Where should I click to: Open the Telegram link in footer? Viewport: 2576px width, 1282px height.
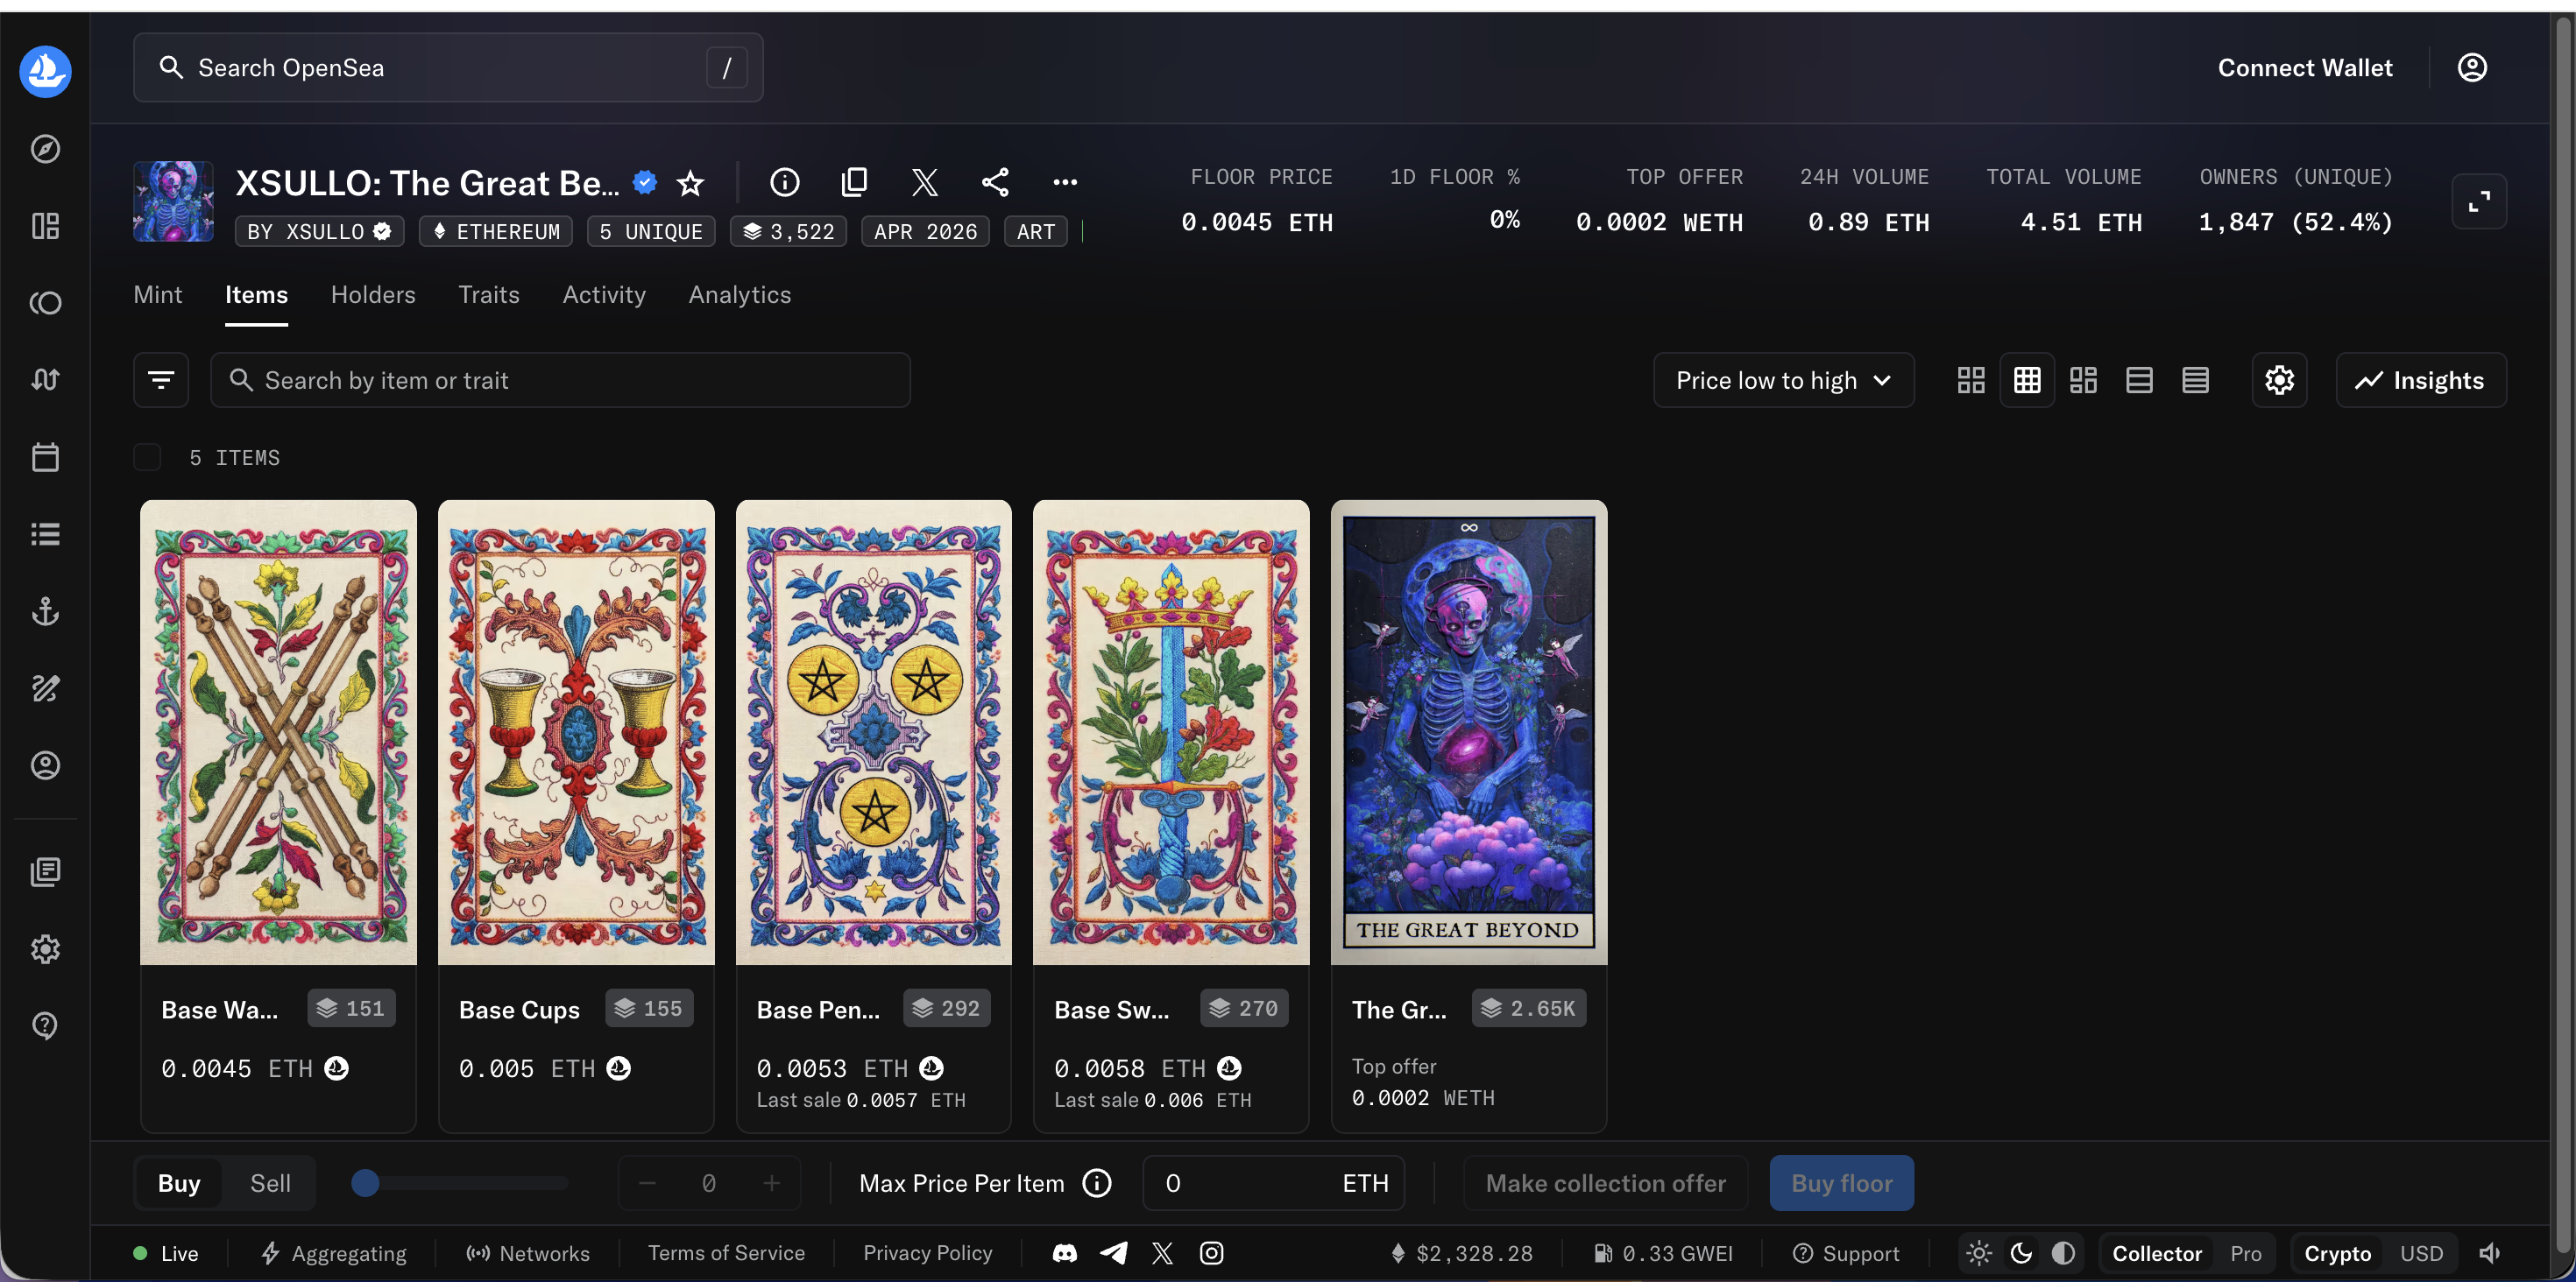click(x=1114, y=1253)
